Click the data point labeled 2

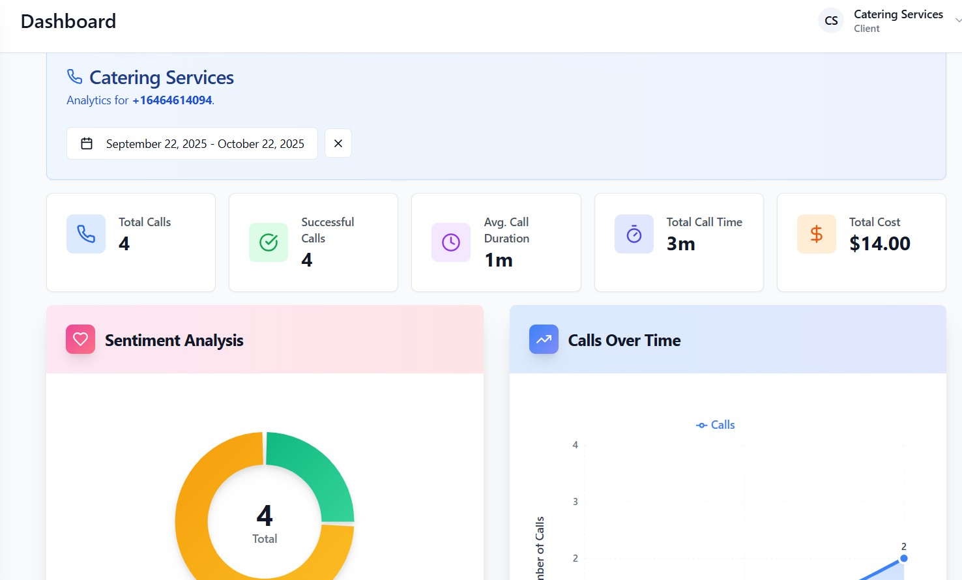coord(903,558)
